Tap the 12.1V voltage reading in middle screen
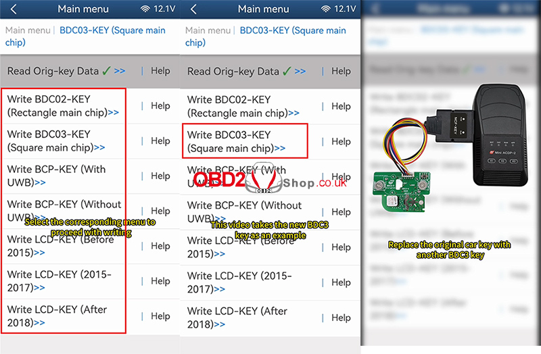541x354 pixels. (345, 9)
